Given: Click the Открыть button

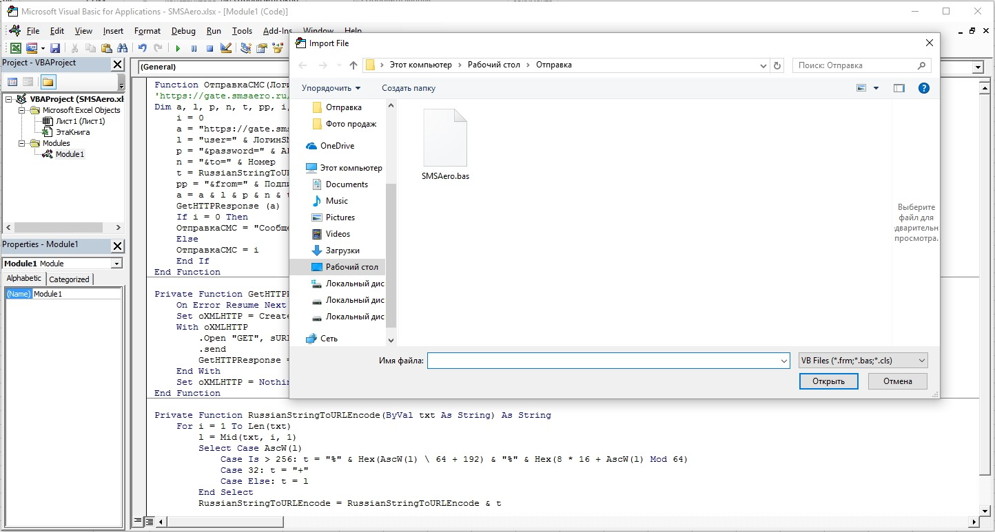Looking at the screenshot, I should [x=828, y=381].
